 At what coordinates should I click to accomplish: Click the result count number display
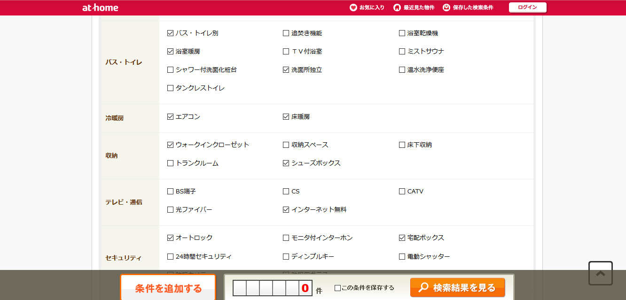[x=273, y=288]
